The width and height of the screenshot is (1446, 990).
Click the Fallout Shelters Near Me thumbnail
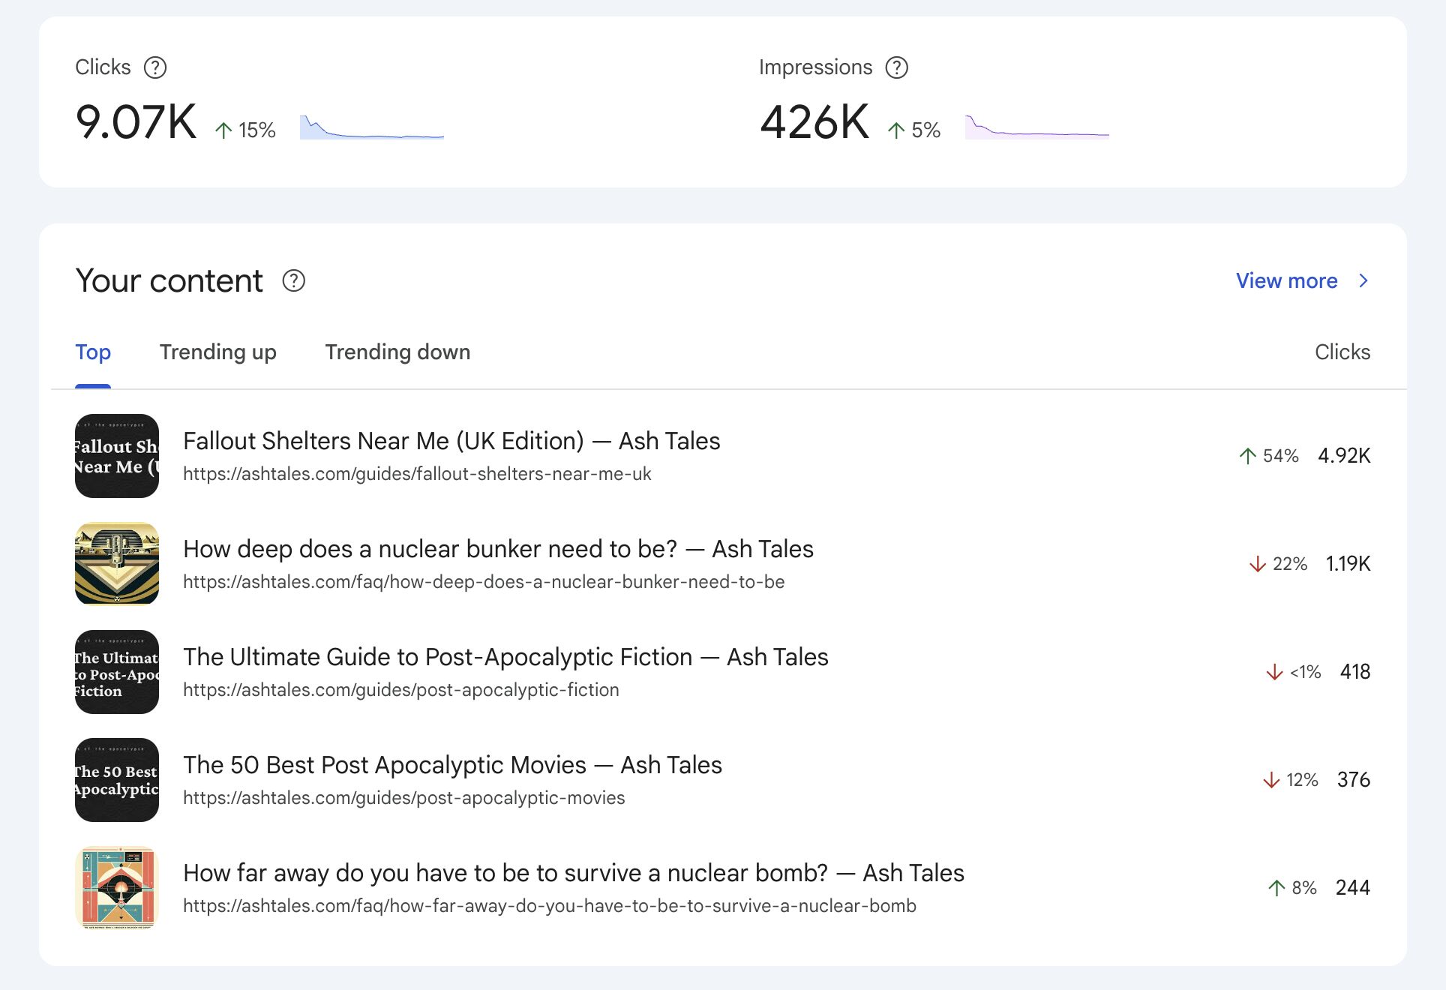point(117,456)
